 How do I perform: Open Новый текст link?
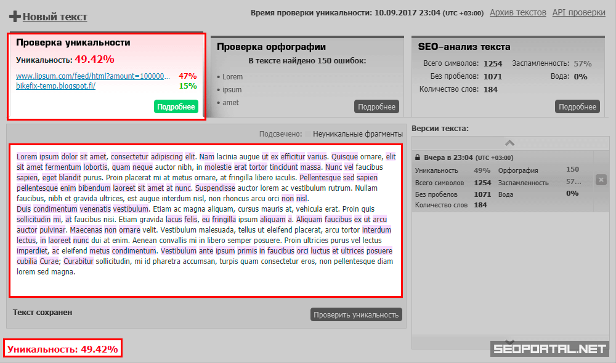click(x=55, y=17)
